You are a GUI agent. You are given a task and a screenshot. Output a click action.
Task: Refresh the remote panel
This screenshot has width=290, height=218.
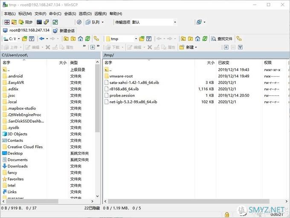click(205, 39)
